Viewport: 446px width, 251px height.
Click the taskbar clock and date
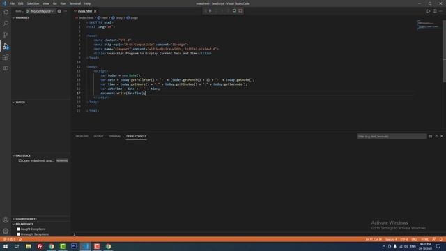tap(426, 246)
